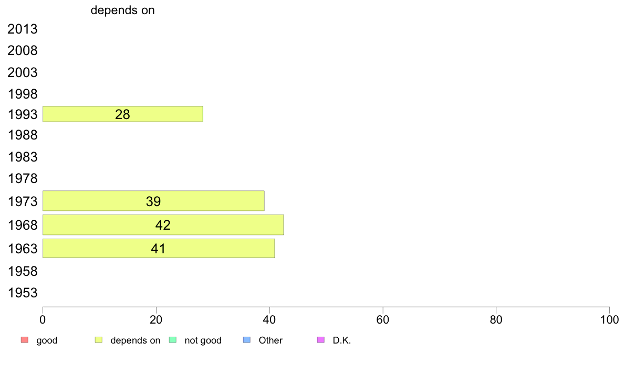
Task: Click the 2013 year label
Action: click(23, 29)
